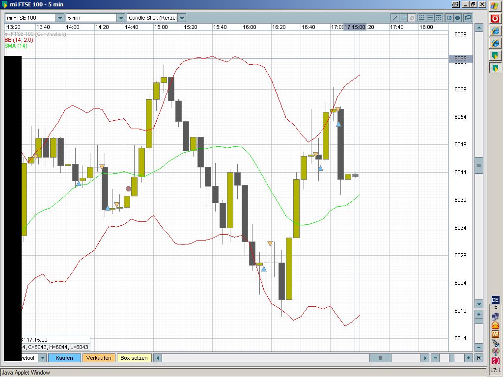
Task: Click the detach window icon in toolbar
Action: coord(467,18)
